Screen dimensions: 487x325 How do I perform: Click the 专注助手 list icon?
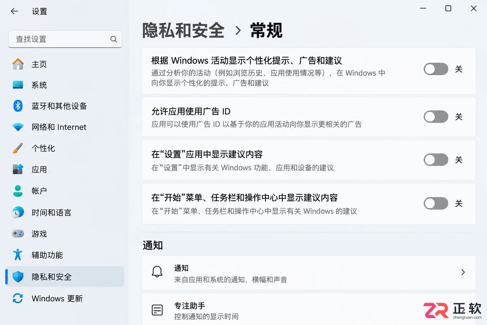[157, 310]
